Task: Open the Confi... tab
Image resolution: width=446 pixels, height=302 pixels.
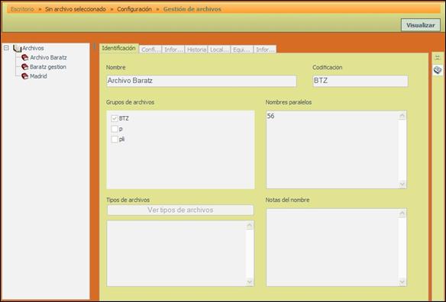Action: 150,50
